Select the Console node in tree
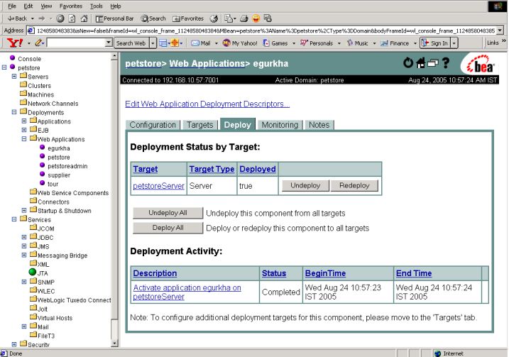 coord(30,59)
